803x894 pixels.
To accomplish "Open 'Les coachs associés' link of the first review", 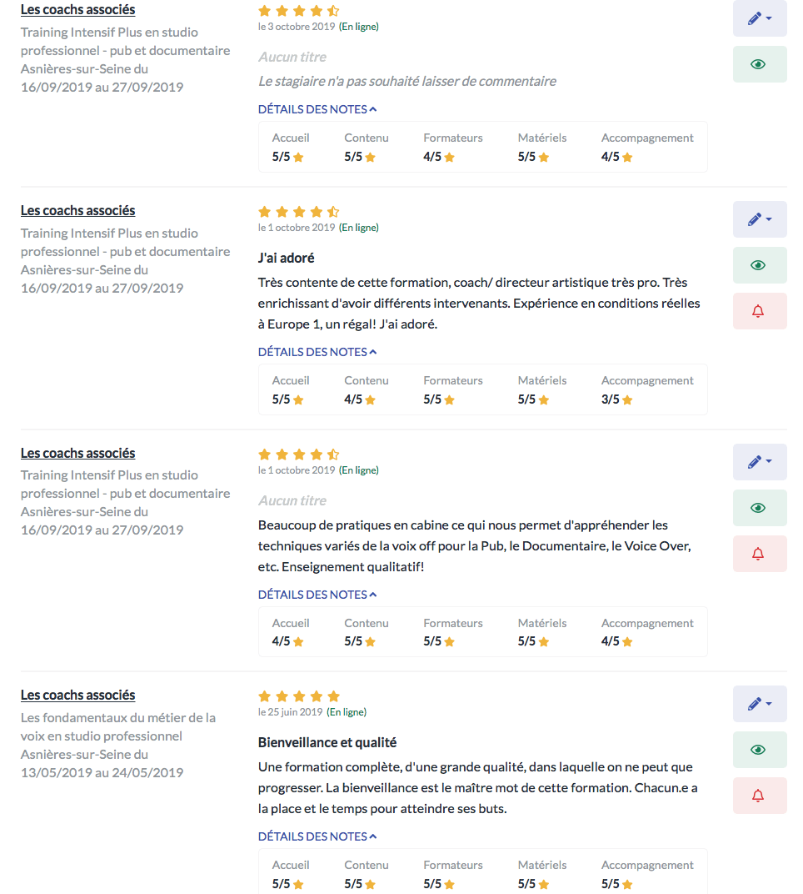I will coord(77,10).
